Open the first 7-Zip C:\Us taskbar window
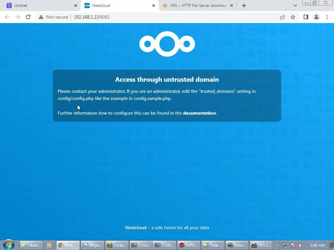The height and width of the screenshot is (250, 334). pos(141,245)
